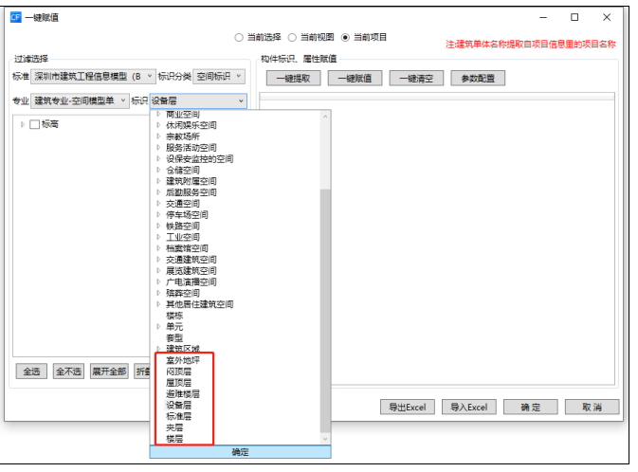This screenshot has width=638, height=472.
Task: Expand the 停车场空间 node
Action: click(158, 215)
